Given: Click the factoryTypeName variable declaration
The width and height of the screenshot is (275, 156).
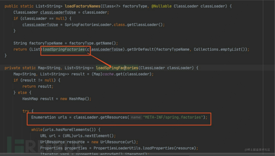Looking at the screenshot, I should point(46,43).
